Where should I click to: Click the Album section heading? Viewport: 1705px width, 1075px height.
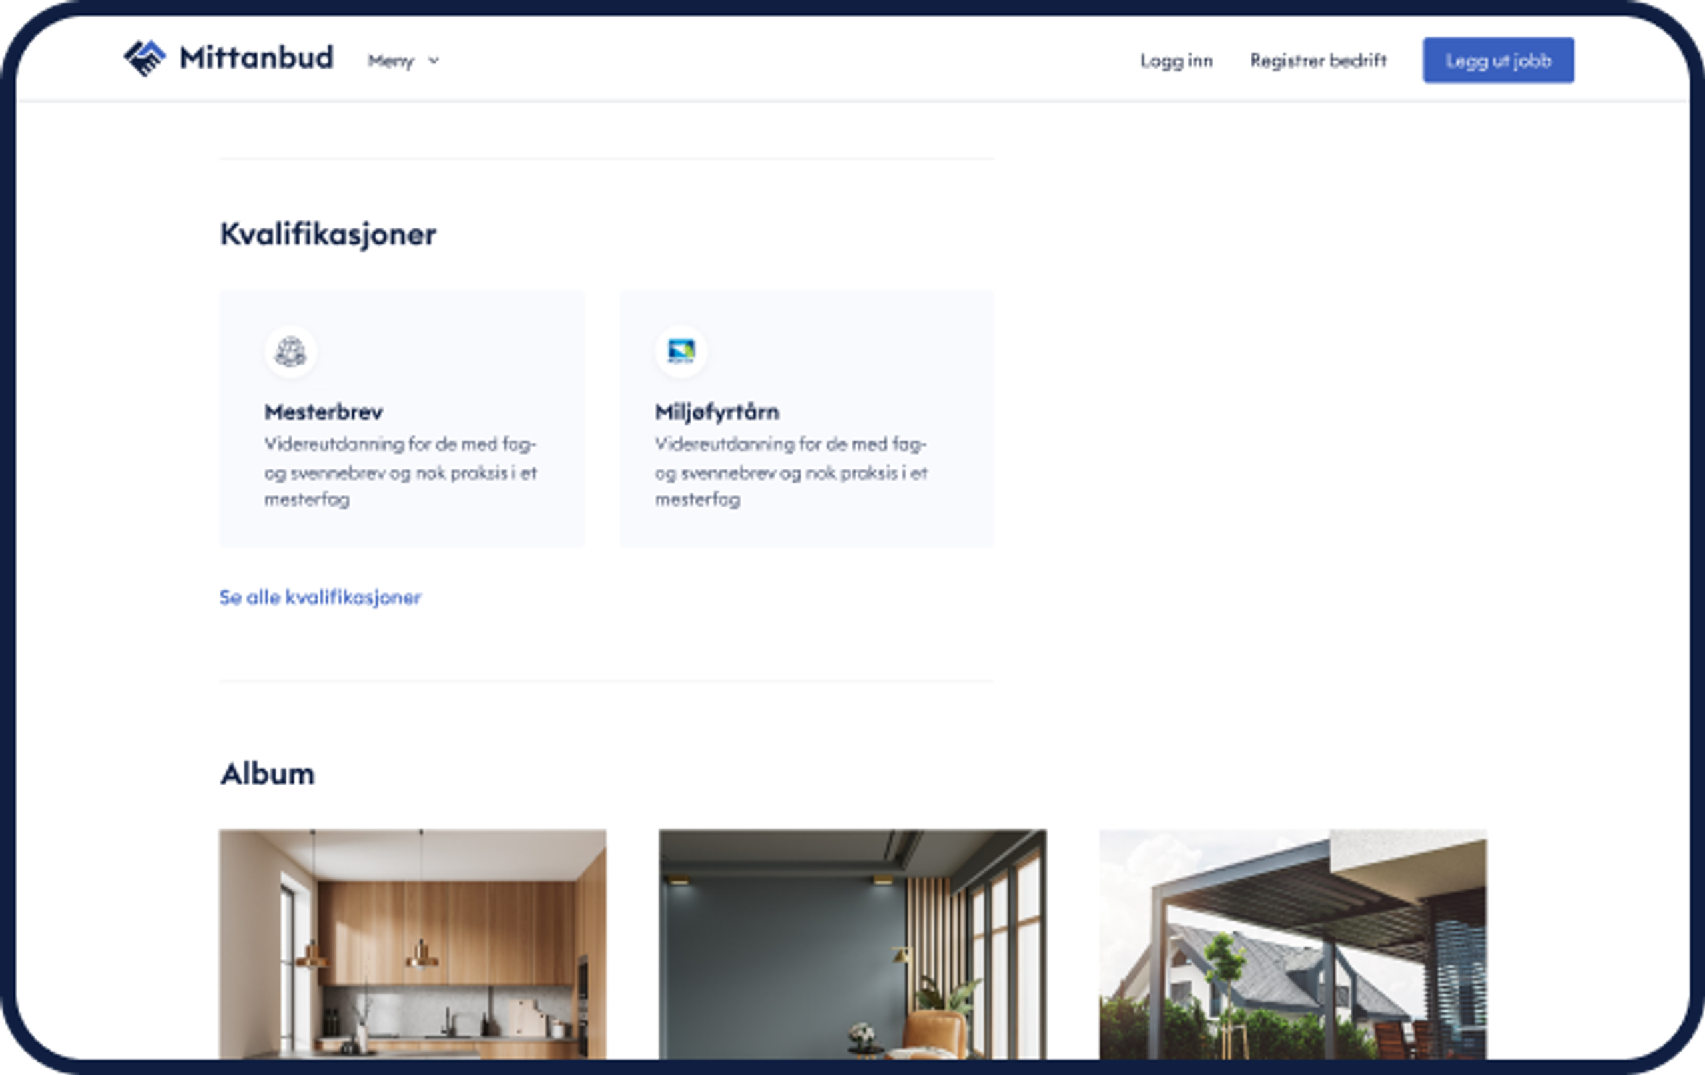267,774
